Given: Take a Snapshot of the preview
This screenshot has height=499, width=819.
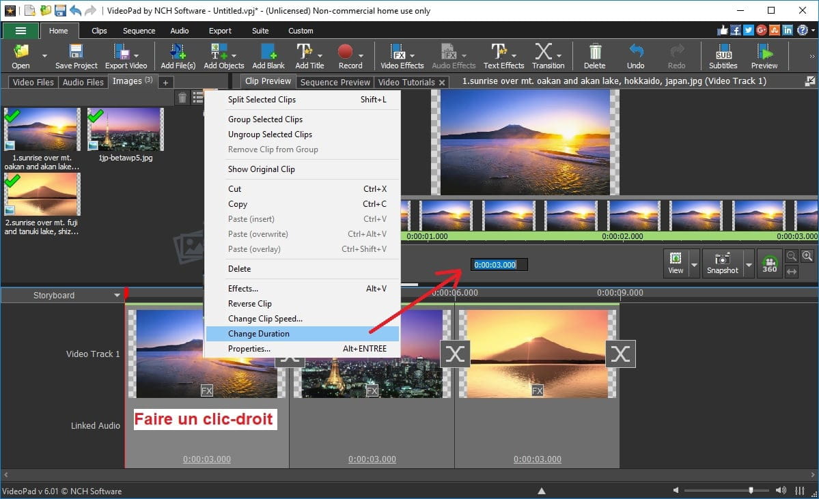Looking at the screenshot, I should [x=723, y=263].
